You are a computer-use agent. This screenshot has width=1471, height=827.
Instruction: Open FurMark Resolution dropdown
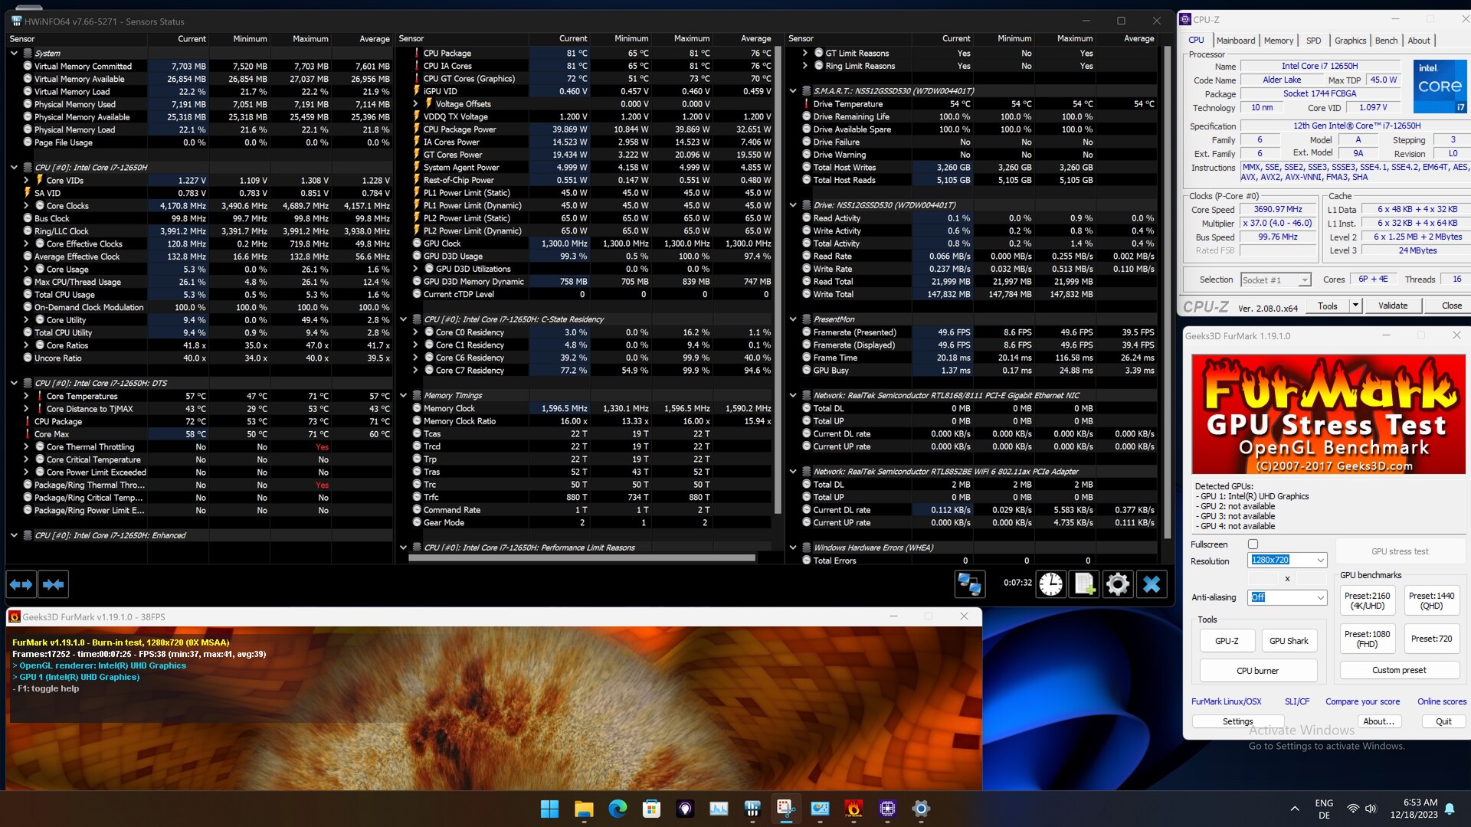click(1287, 561)
